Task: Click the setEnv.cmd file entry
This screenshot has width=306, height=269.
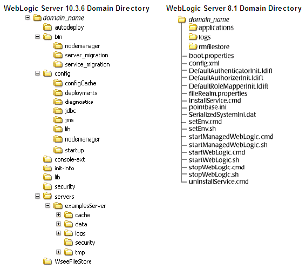Action: tap(205, 122)
